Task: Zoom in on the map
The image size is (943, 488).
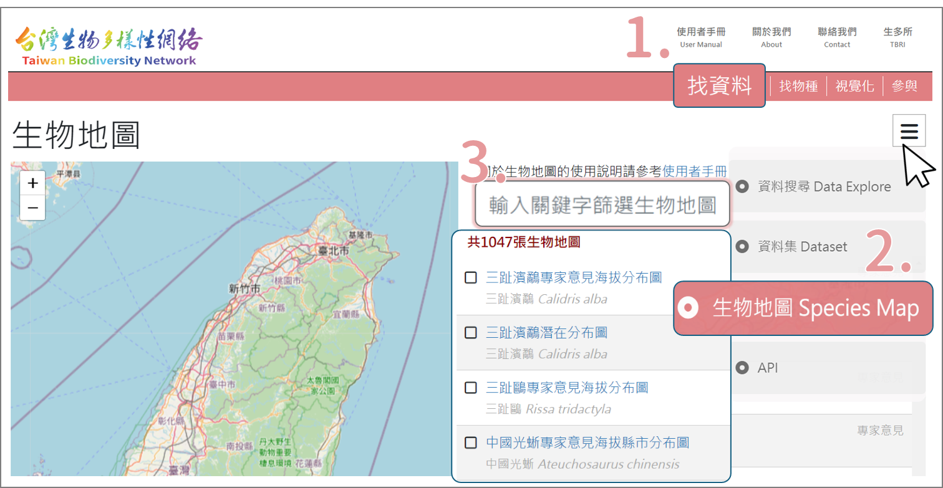Action: click(33, 183)
